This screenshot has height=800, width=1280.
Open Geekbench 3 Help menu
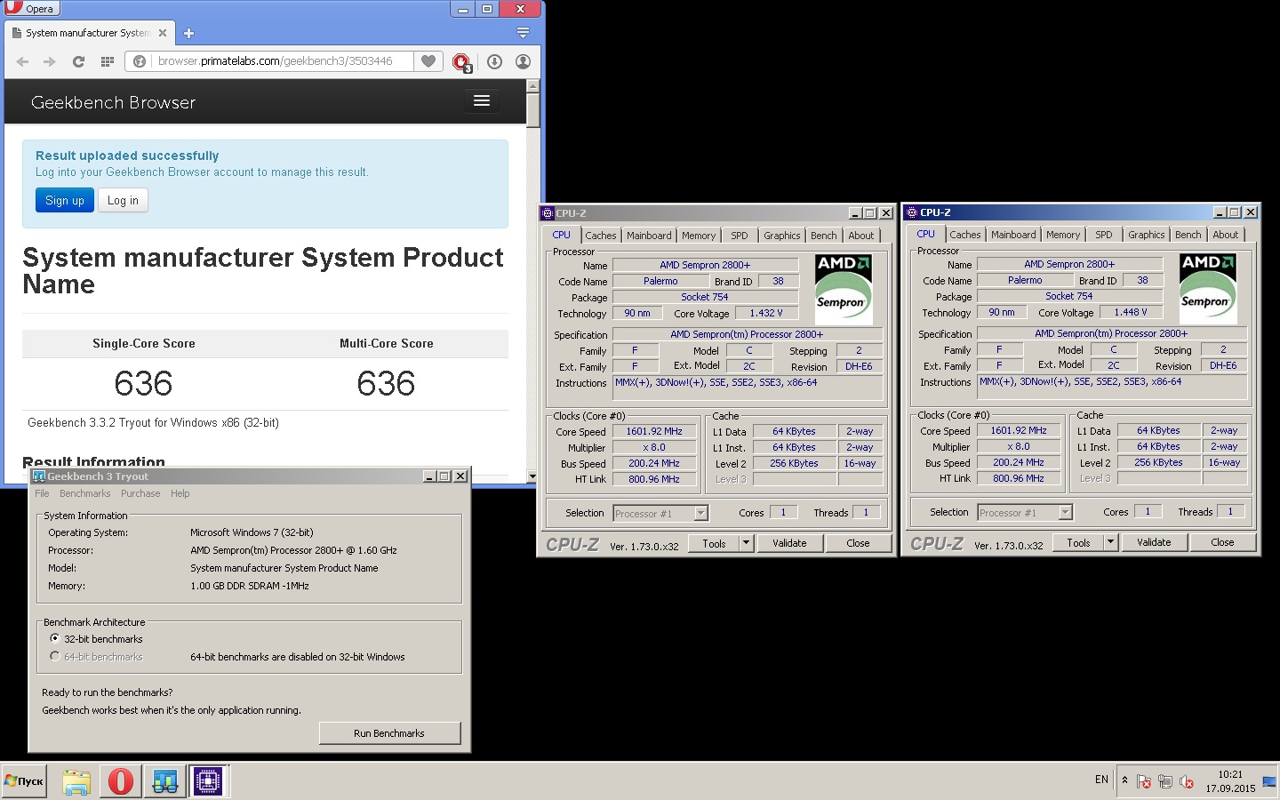[180, 493]
